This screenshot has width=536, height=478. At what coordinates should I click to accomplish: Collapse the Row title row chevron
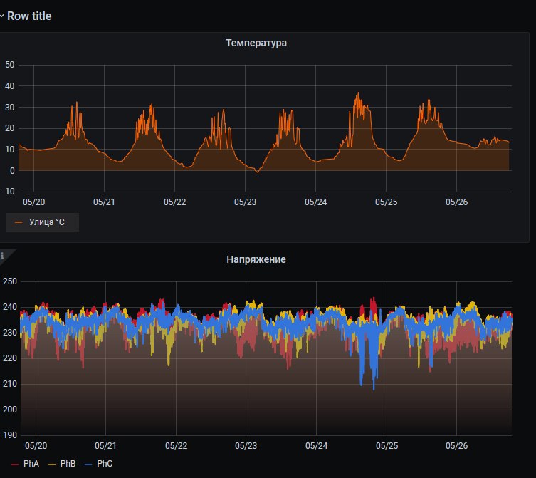tap(1, 16)
